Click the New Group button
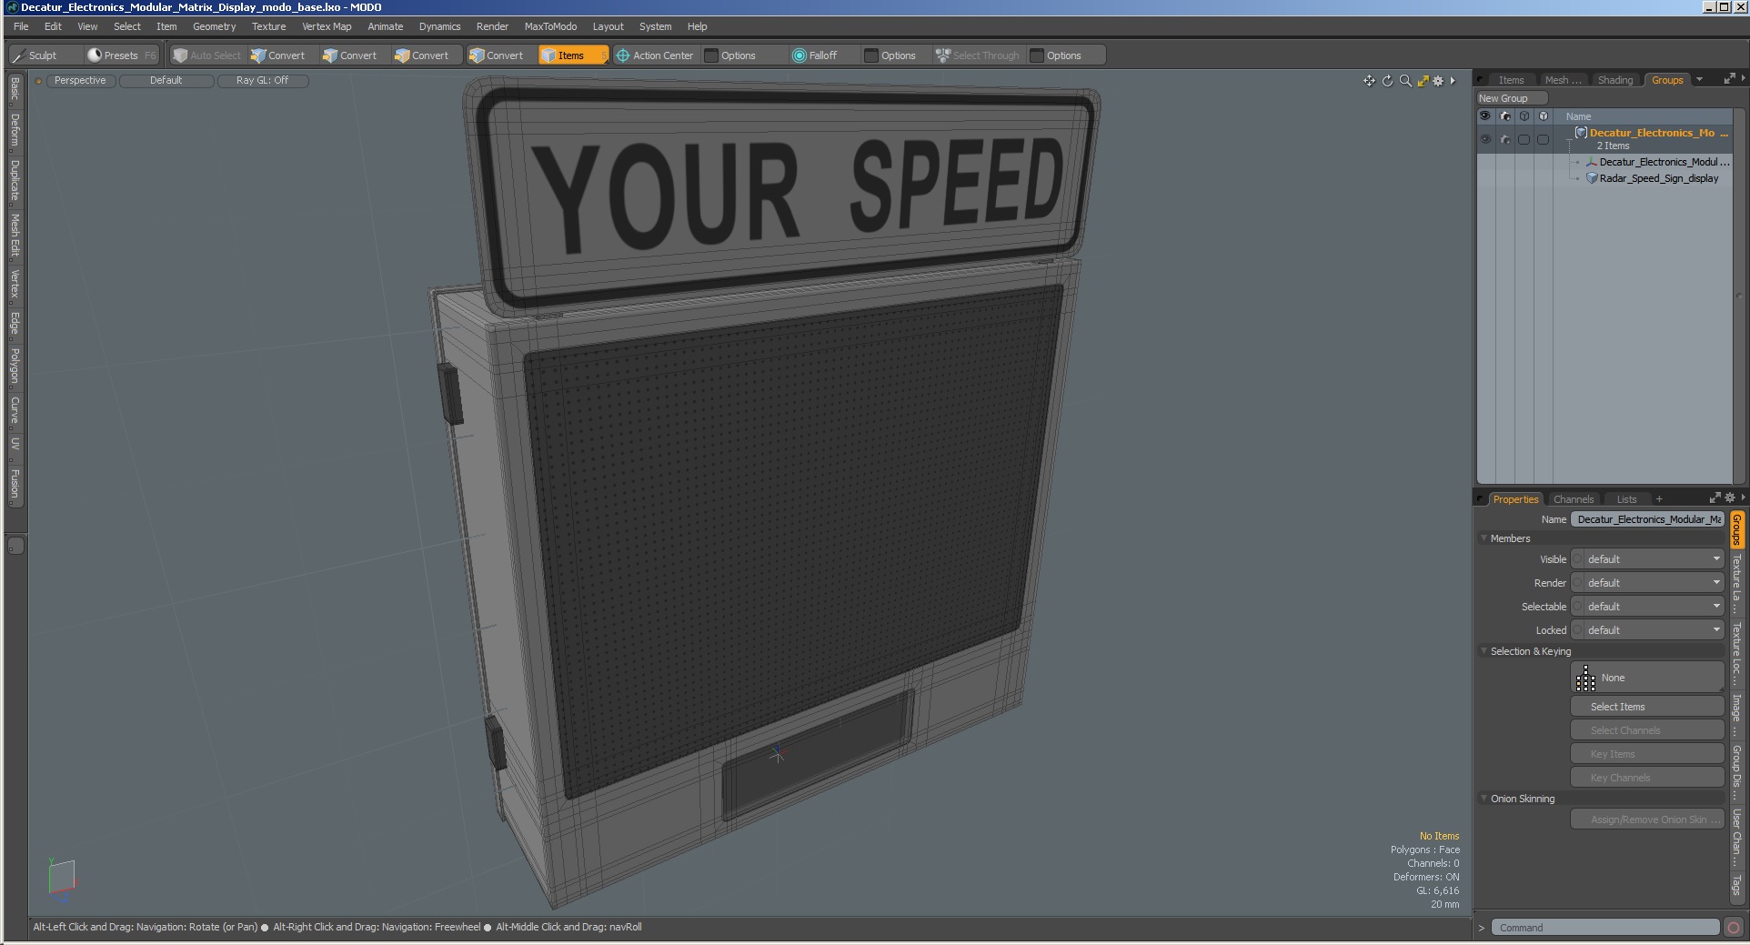 tap(1511, 98)
